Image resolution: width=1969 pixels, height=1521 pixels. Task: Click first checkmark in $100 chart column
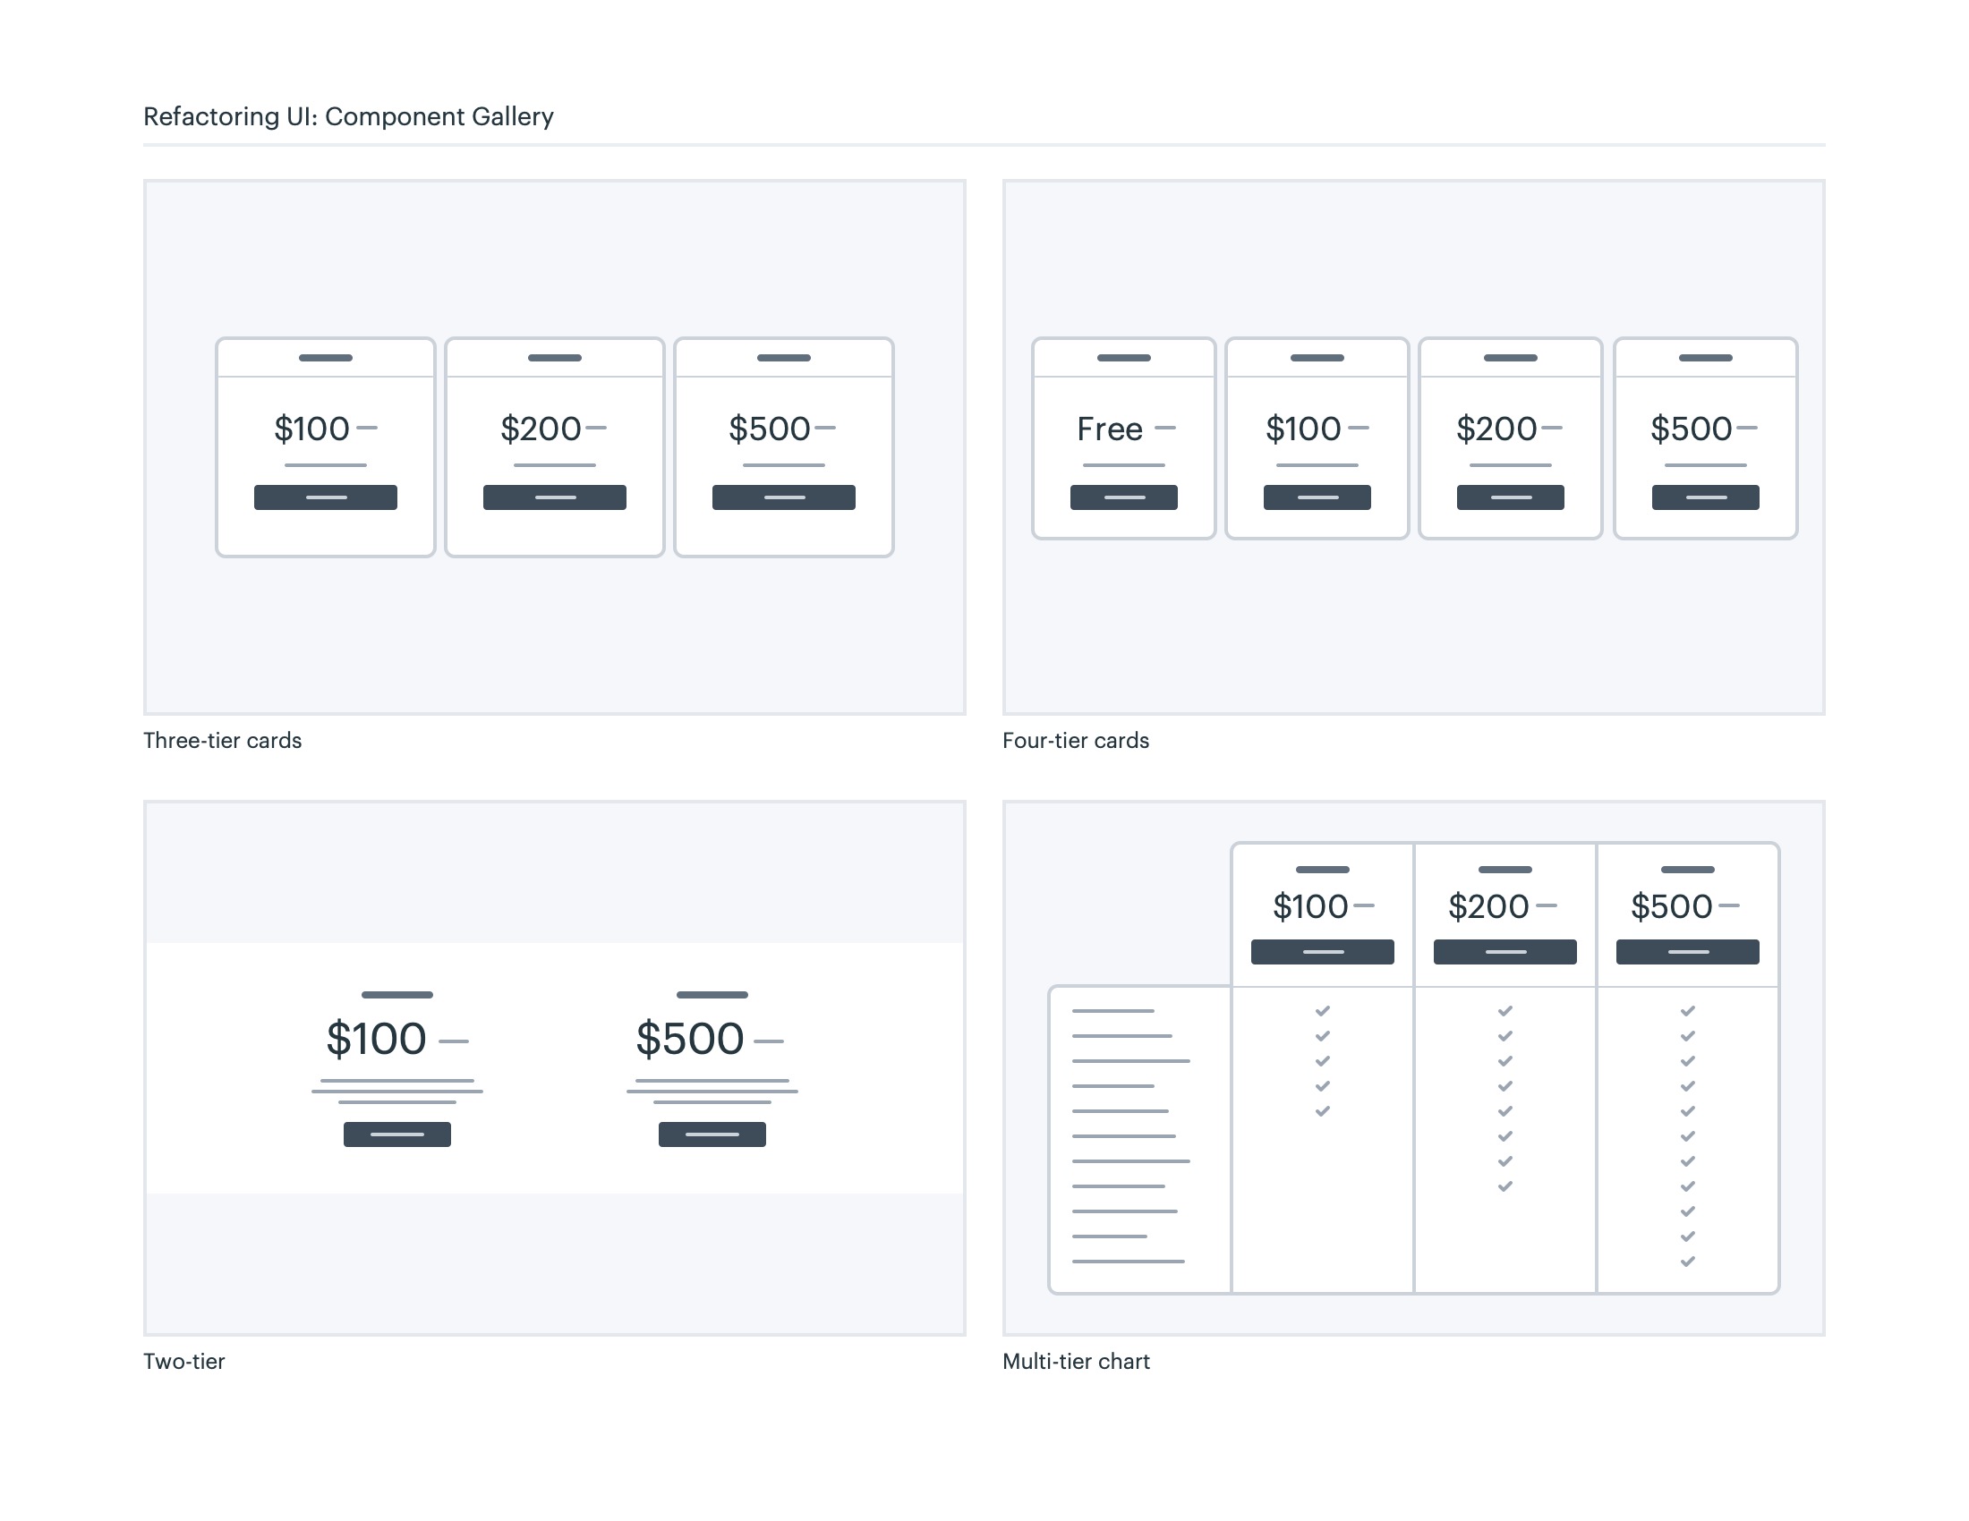click(1322, 1011)
